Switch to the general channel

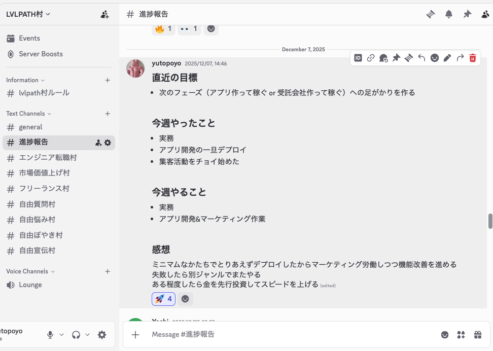coord(30,127)
